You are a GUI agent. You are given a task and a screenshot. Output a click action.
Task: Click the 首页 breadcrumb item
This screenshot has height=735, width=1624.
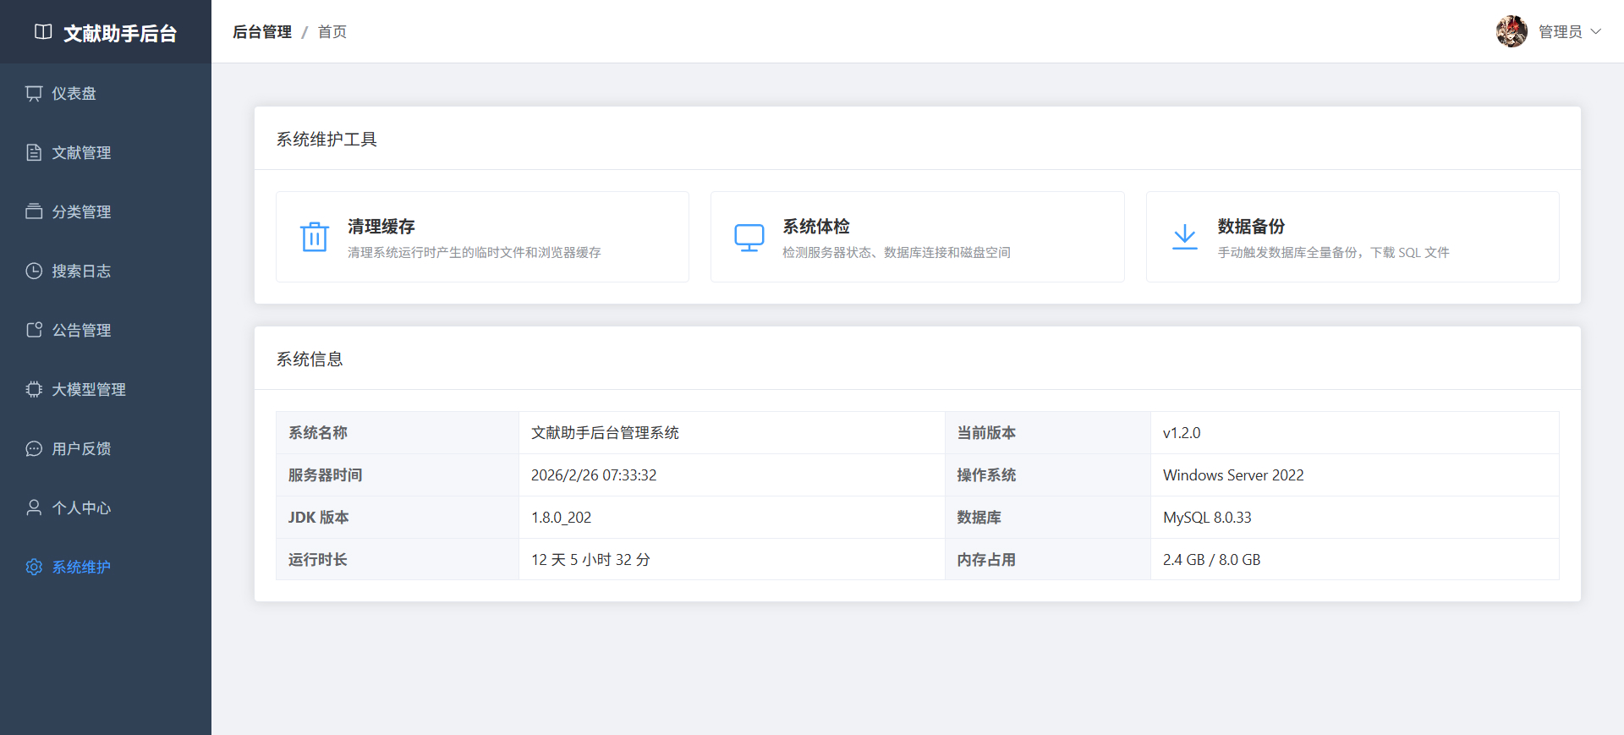click(x=332, y=32)
